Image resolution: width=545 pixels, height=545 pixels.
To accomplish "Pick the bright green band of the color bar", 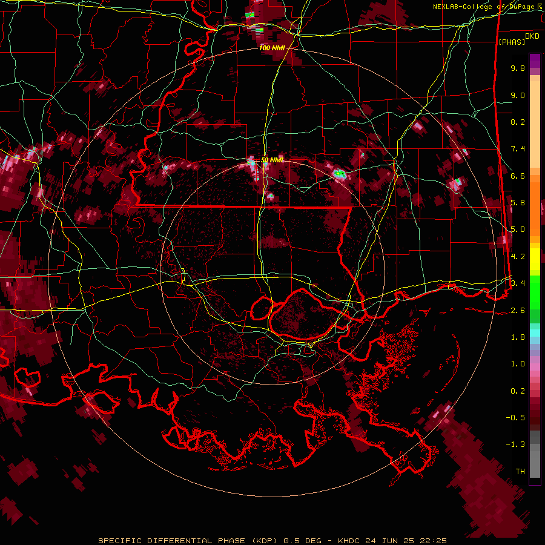I will [535, 292].
